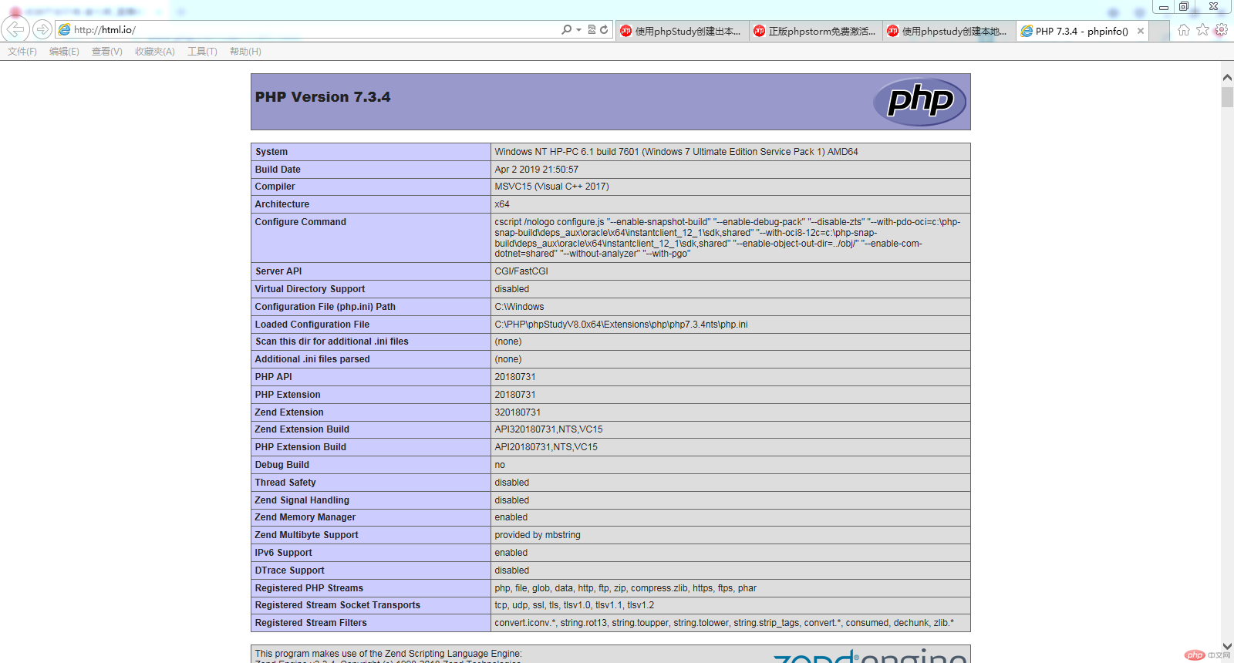Image resolution: width=1234 pixels, height=663 pixels.
Task: Click the CGI/FastCGI value
Action: pos(521,271)
